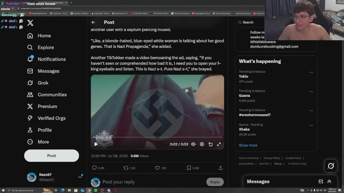The width and height of the screenshot is (344, 193).
Task: Play the embedded video
Action: tap(96, 144)
